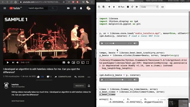This screenshot has height=107, width=190.
Task: Interrupt the kernel with the stop button
Action: click(x=128, y=7)
